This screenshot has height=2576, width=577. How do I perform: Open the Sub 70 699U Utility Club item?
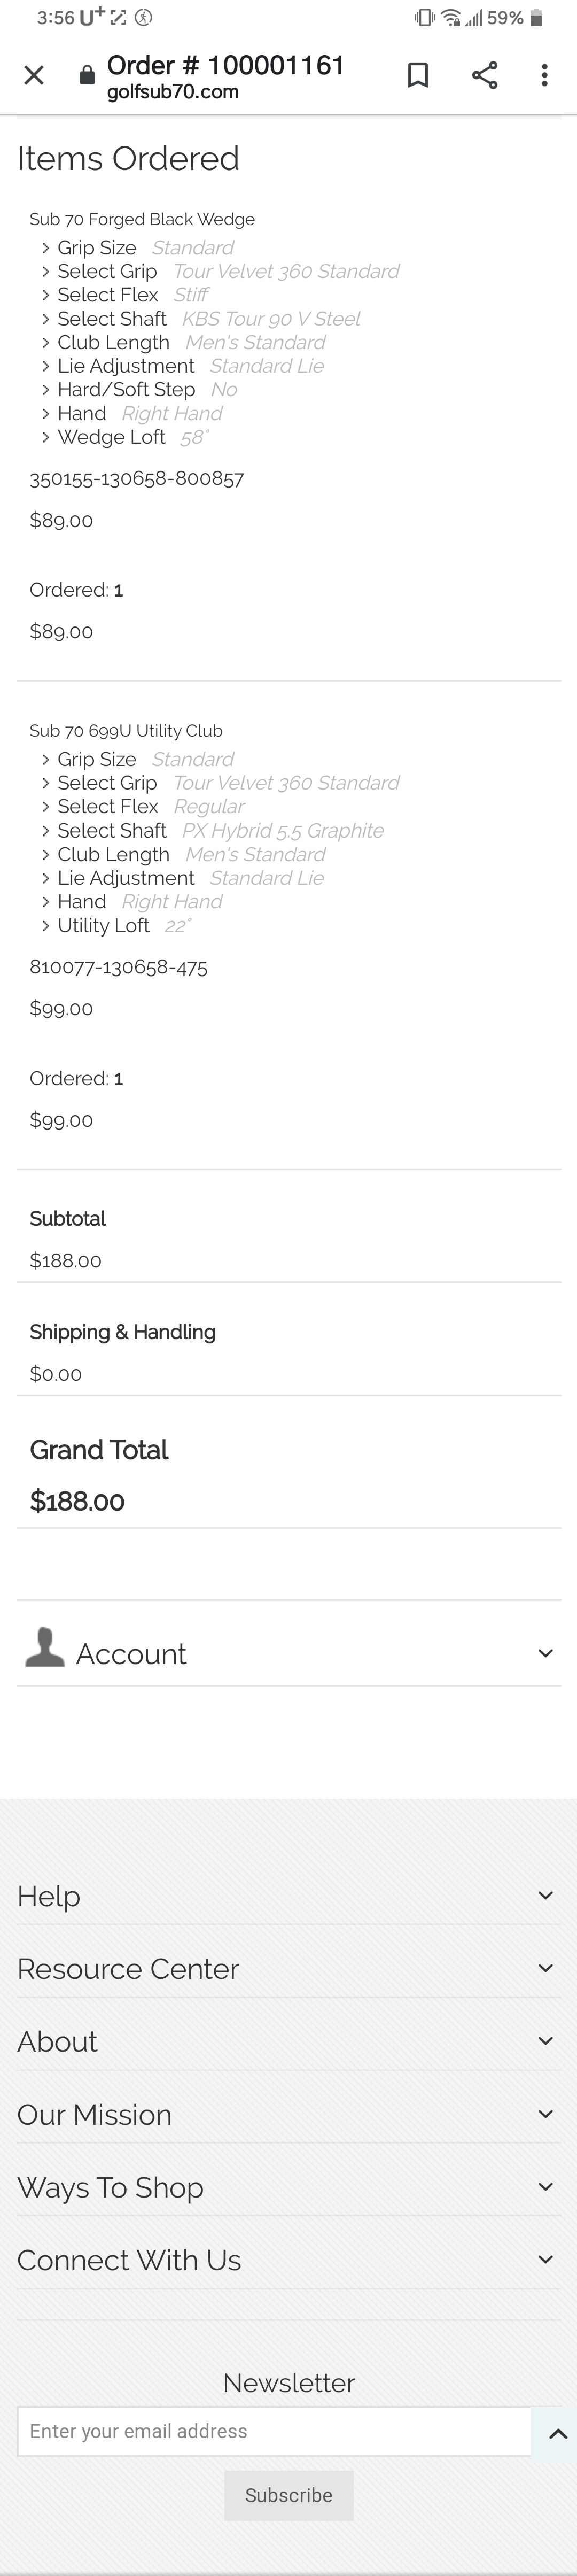pos(126,731)
